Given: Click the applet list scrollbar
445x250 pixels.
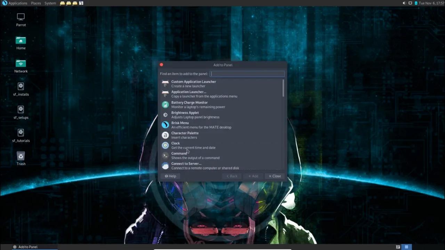Looking at the screenshot, I should [x=283, y=88].
